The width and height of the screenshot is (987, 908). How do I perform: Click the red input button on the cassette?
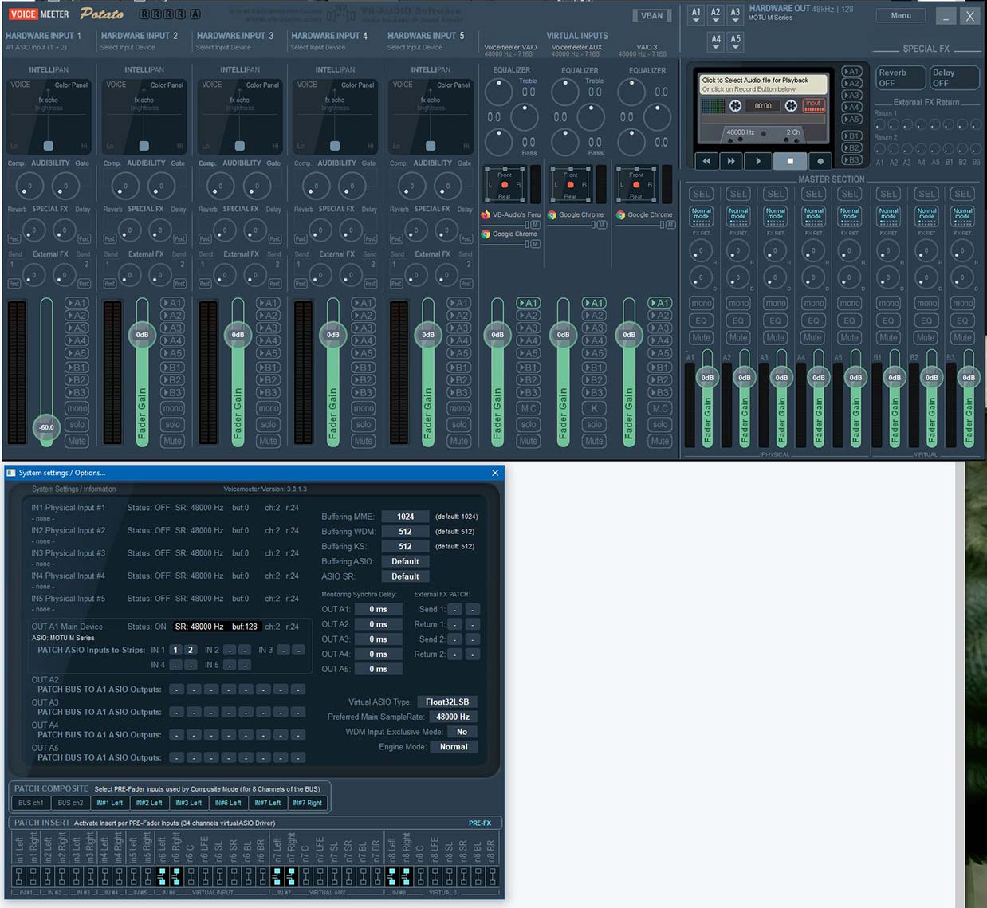(x=813, y=105)
